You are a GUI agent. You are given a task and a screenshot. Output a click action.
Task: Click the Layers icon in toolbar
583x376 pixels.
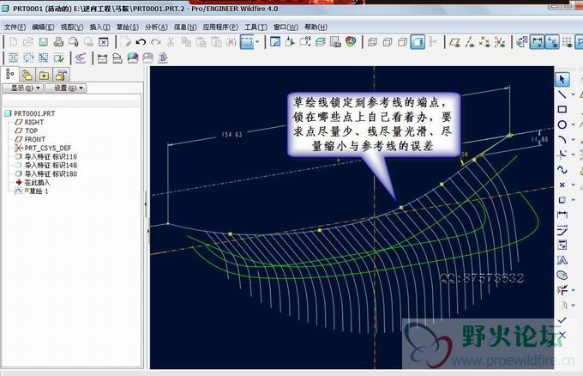[320, 42]
